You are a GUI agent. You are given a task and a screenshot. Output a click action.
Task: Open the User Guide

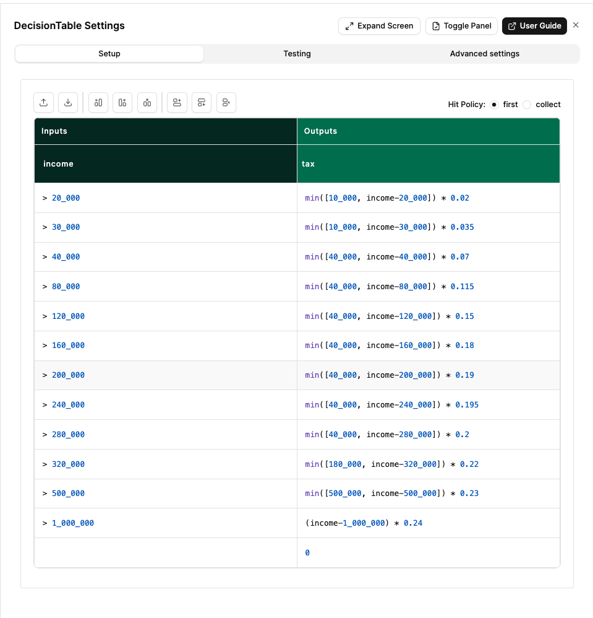[534, 26]
